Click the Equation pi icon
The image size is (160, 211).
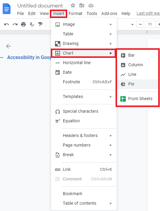click(58, 121)
